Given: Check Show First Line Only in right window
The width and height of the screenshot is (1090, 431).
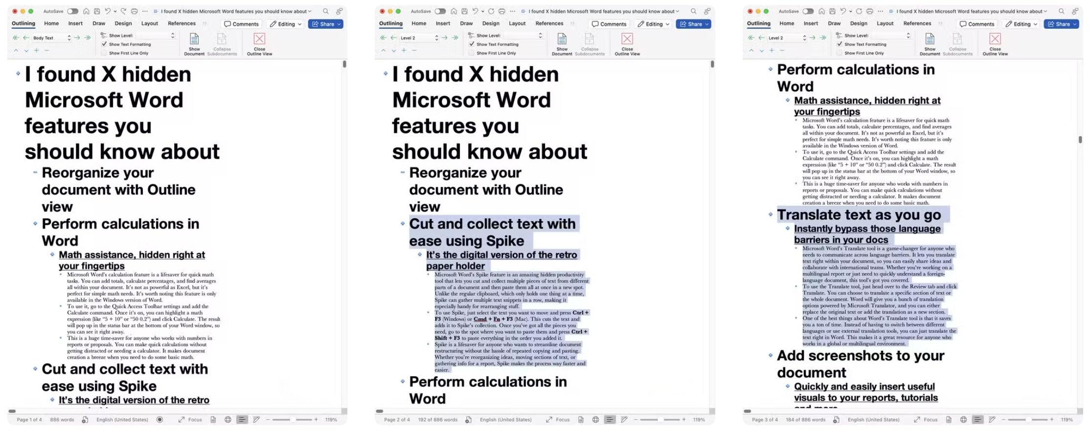Looking at the screenshot, I should click(x=839, y=53).
